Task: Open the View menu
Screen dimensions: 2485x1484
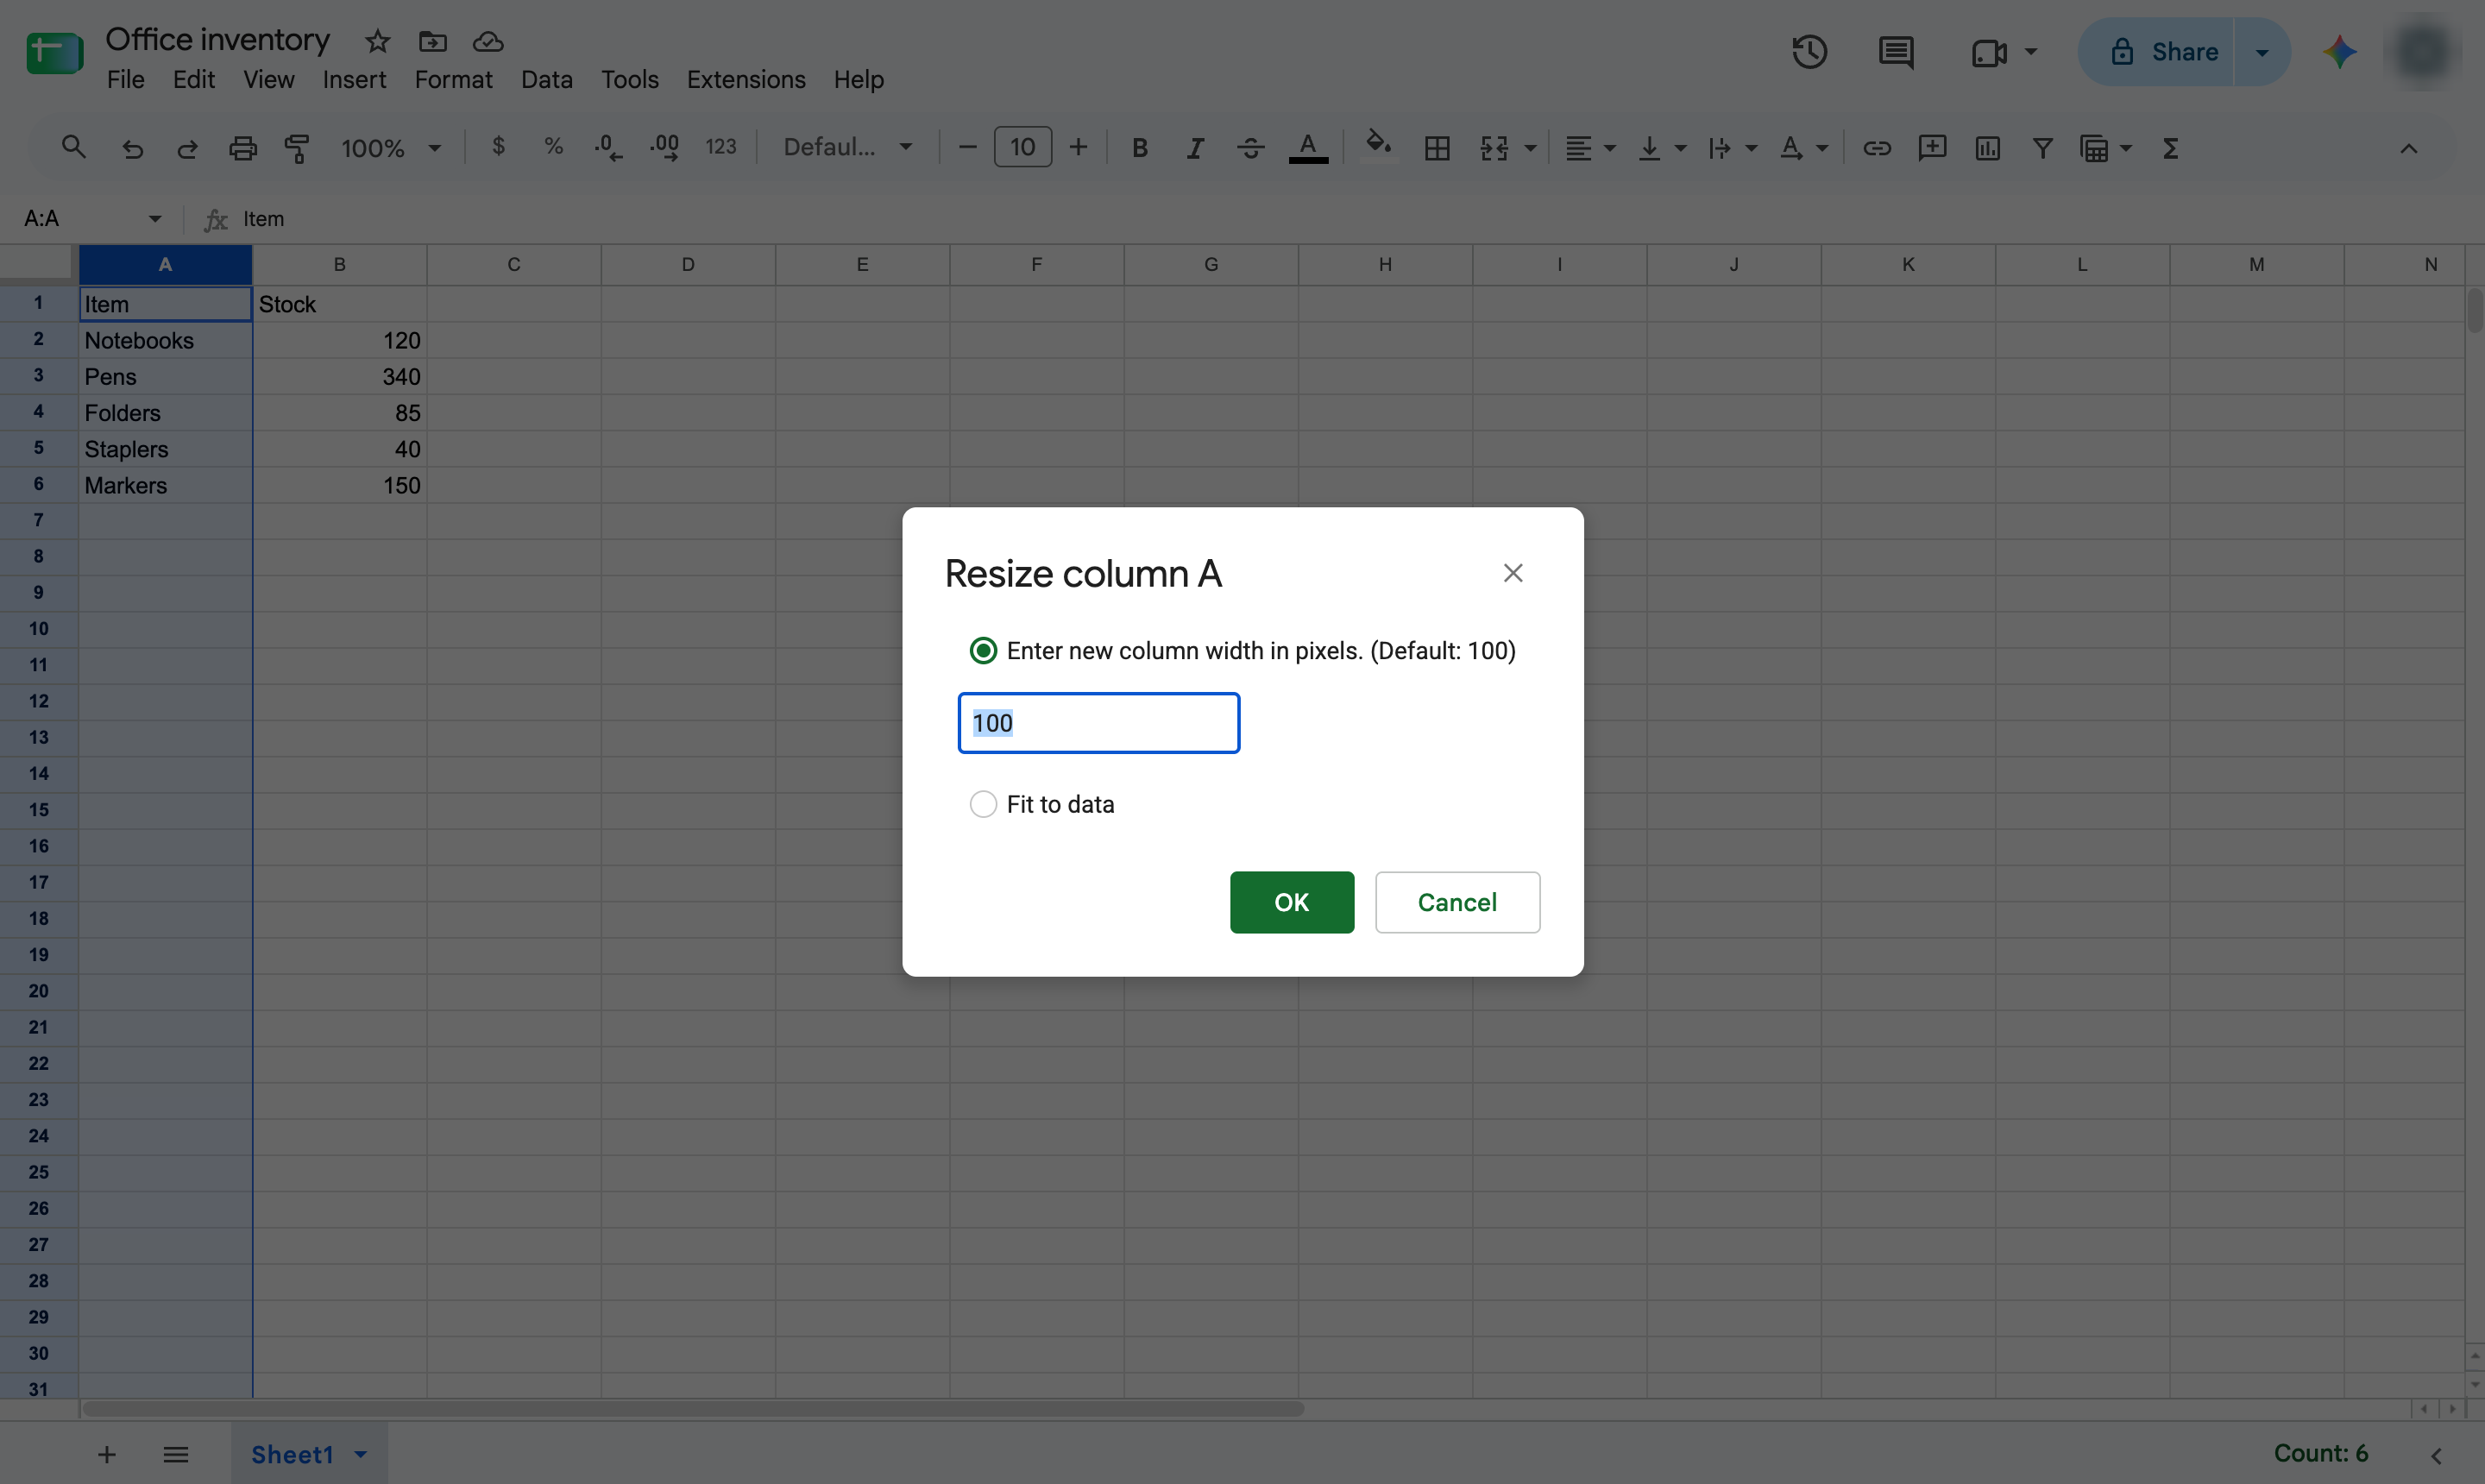Action: pos(269,79)
